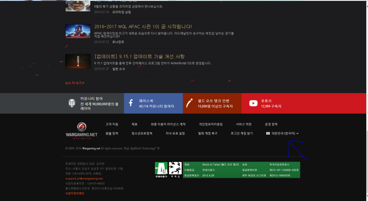Open the 환불 정책 footer link
Screen dimensions: 368x201
pos(112,133)
